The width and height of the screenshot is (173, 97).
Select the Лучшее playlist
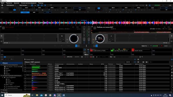click(x=8, y=70)
